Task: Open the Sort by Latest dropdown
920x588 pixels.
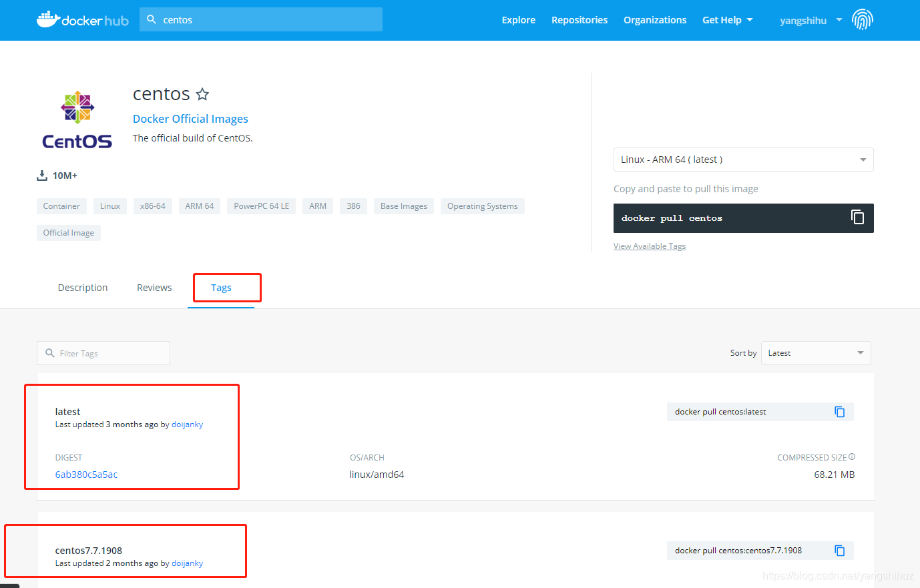Action: 816,353
